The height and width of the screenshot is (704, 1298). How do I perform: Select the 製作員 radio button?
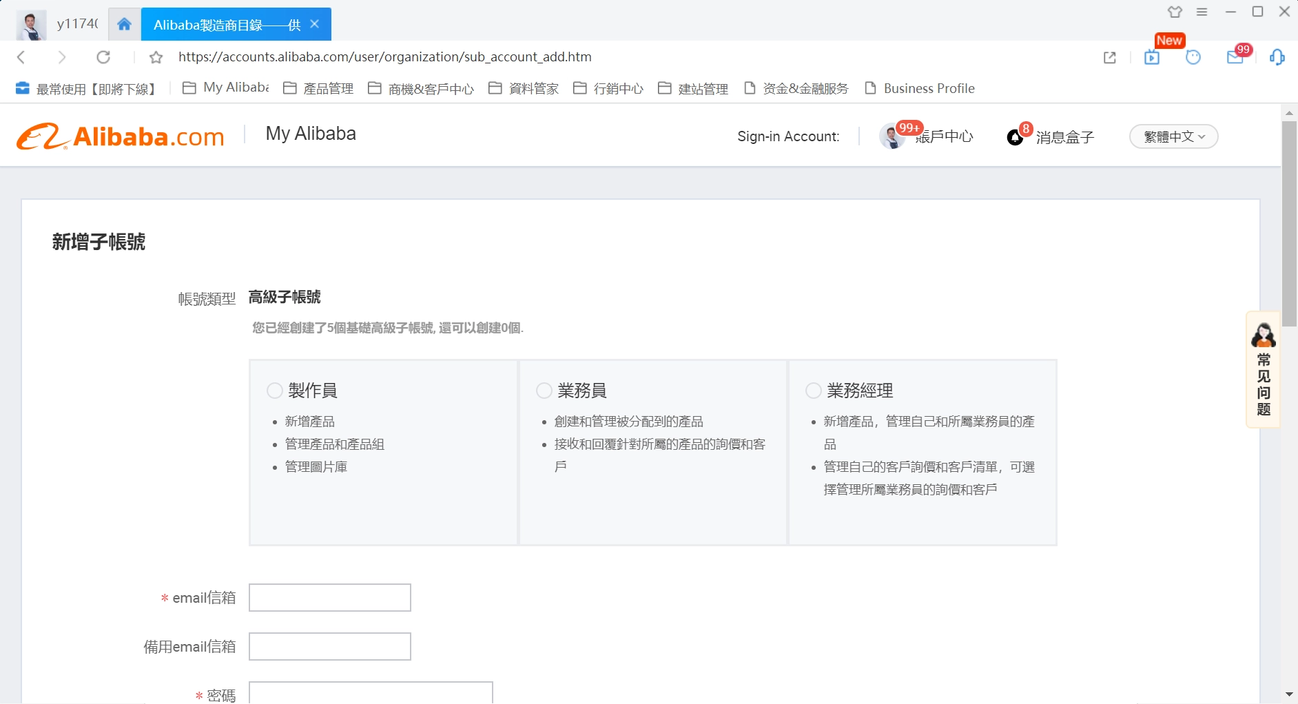pyautogui.click(x=275, y=391)
